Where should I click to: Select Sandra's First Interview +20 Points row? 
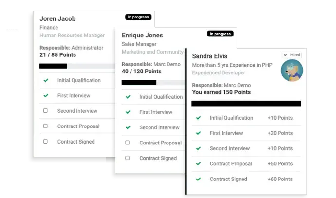coord(246,133)
